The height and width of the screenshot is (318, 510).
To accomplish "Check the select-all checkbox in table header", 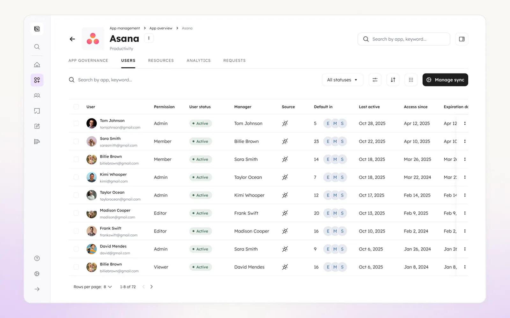I will 76,107.
